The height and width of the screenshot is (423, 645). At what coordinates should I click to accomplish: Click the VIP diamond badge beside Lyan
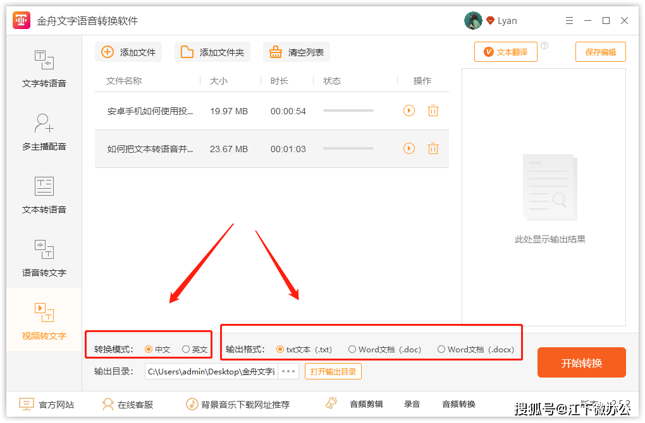(x=490, y=21)
